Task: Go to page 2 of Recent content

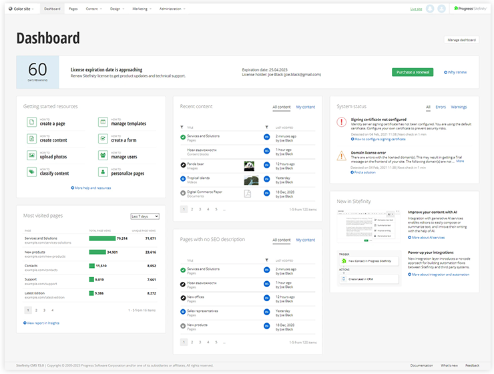Action: point(192,209)
